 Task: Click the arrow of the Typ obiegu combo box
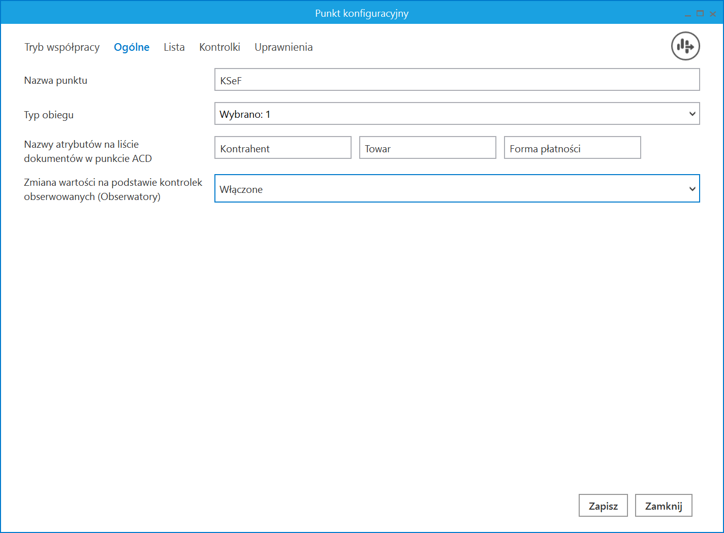point(692,114)
